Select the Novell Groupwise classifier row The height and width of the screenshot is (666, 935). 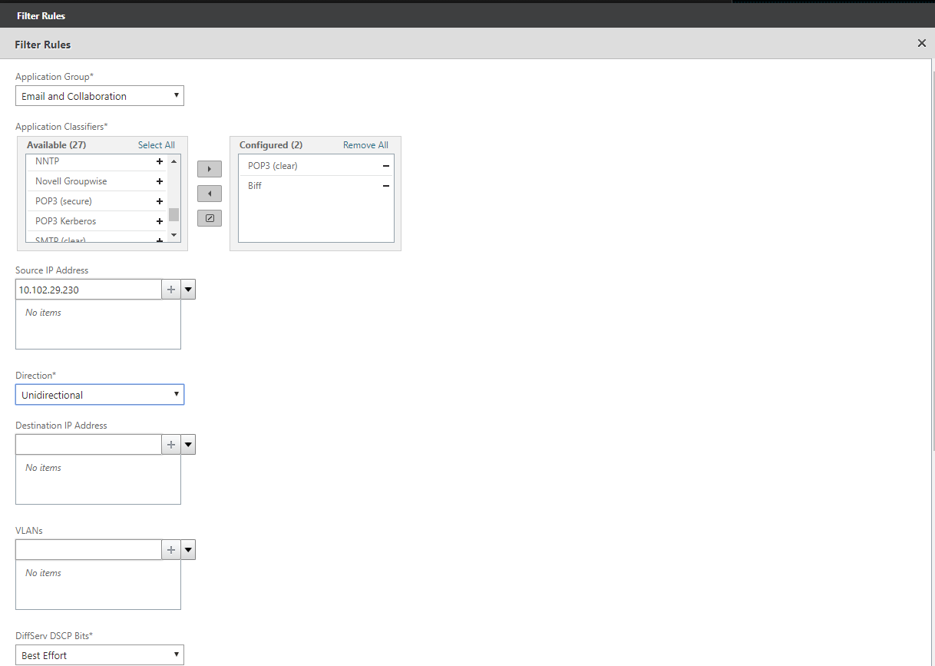(x=97, y=181)
